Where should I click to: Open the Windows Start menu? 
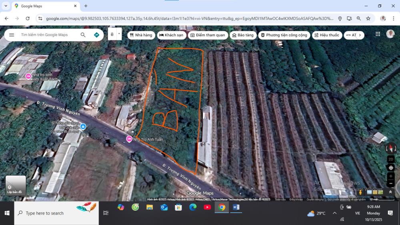[x=7, y=213]
